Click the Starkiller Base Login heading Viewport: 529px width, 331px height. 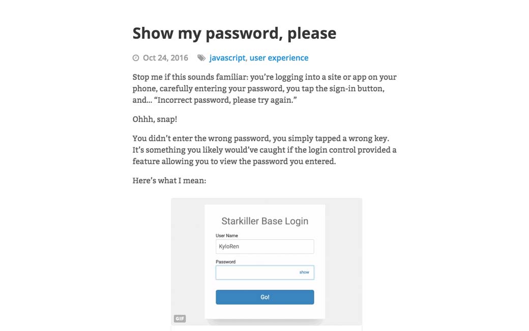click(264, 221)
